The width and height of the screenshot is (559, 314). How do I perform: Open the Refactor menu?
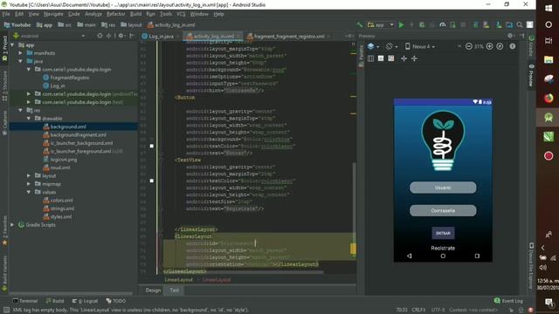pyautogui.click(x=116, y=14)
